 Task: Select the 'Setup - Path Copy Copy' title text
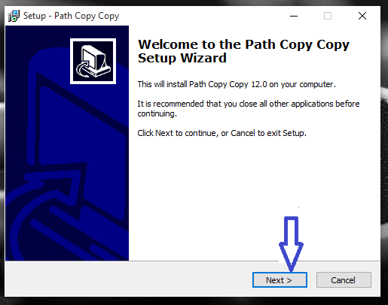coord(71,16)
